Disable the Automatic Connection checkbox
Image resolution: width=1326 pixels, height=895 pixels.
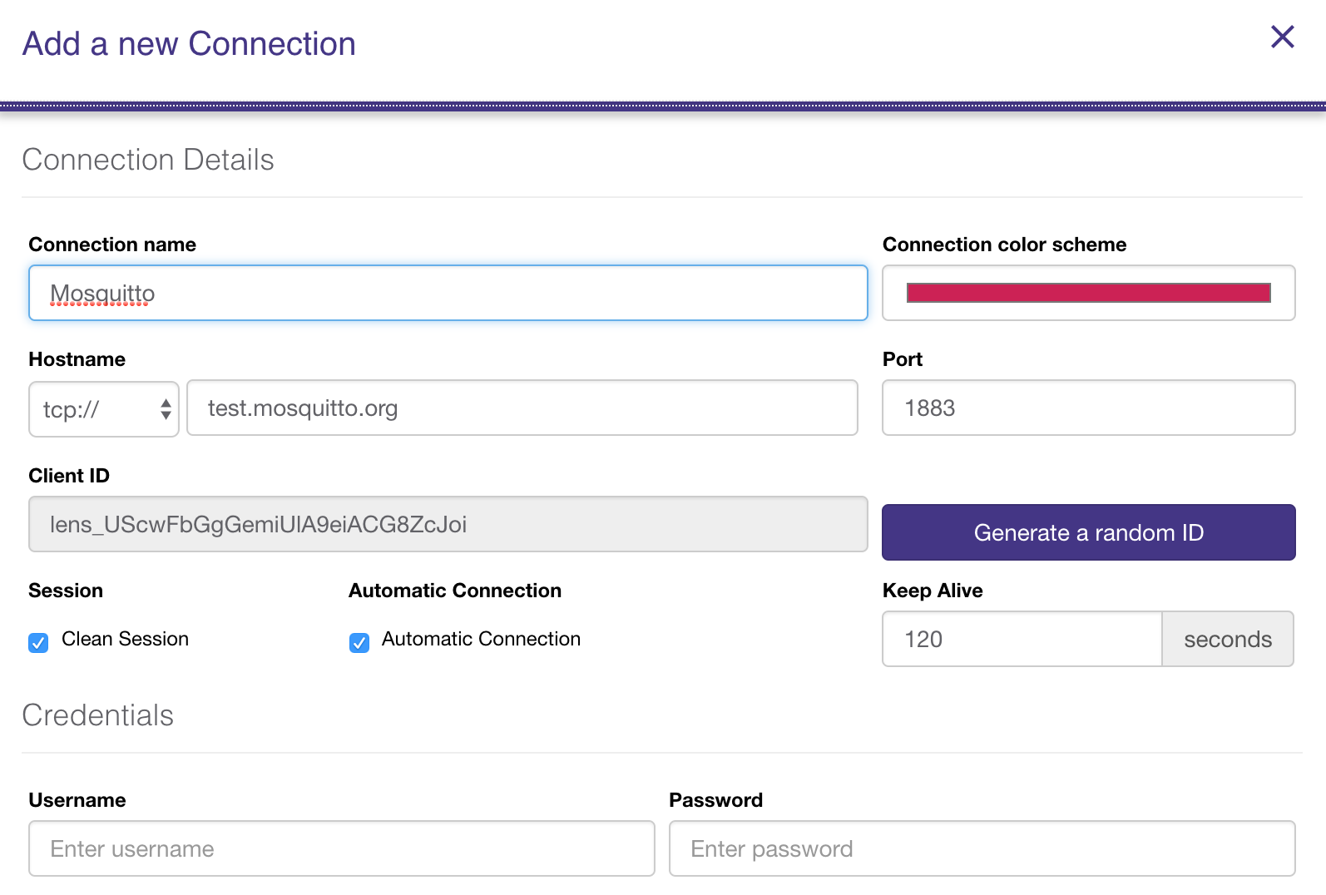359,643
